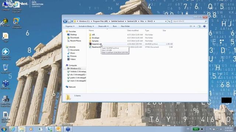Open the Documents library
The image size is (236, 132).
[x=74, y=50]
